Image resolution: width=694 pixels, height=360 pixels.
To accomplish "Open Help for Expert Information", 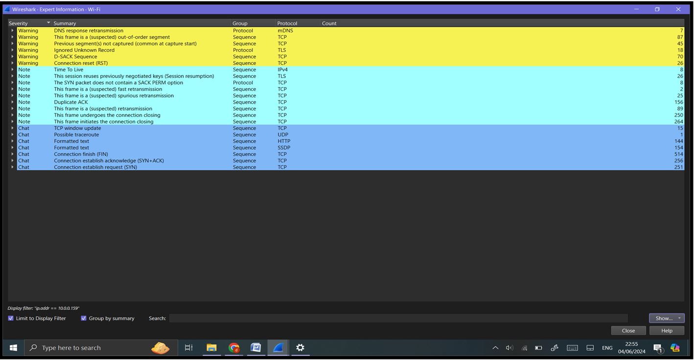I will [x=666, y=330].
